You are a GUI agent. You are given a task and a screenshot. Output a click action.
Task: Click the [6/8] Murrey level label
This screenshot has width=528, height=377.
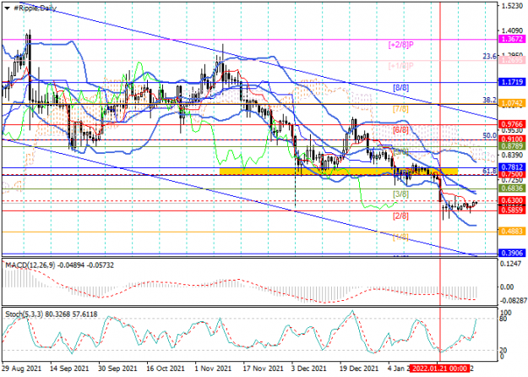click(400, 130)
